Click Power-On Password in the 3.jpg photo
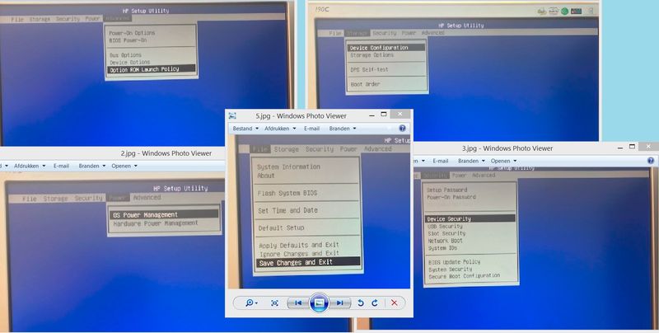The height and width of the screenshot is (333, 659). coord(451,197)
